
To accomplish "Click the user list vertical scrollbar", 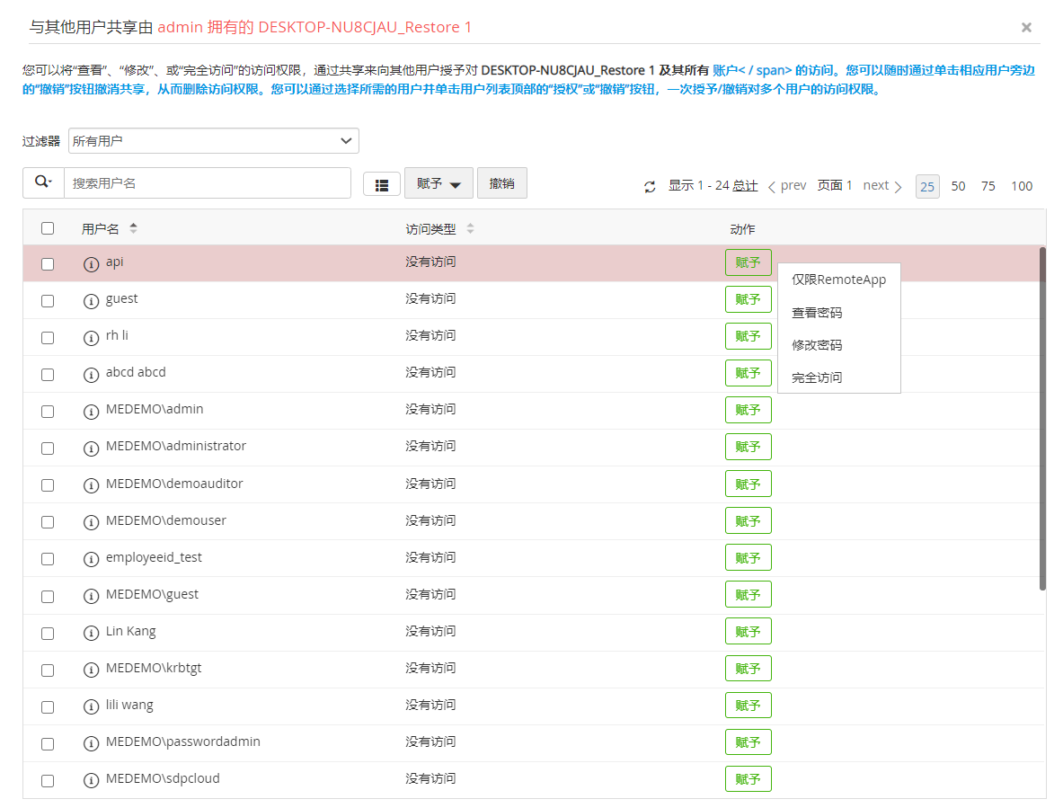I will (x=1042, y=419).
